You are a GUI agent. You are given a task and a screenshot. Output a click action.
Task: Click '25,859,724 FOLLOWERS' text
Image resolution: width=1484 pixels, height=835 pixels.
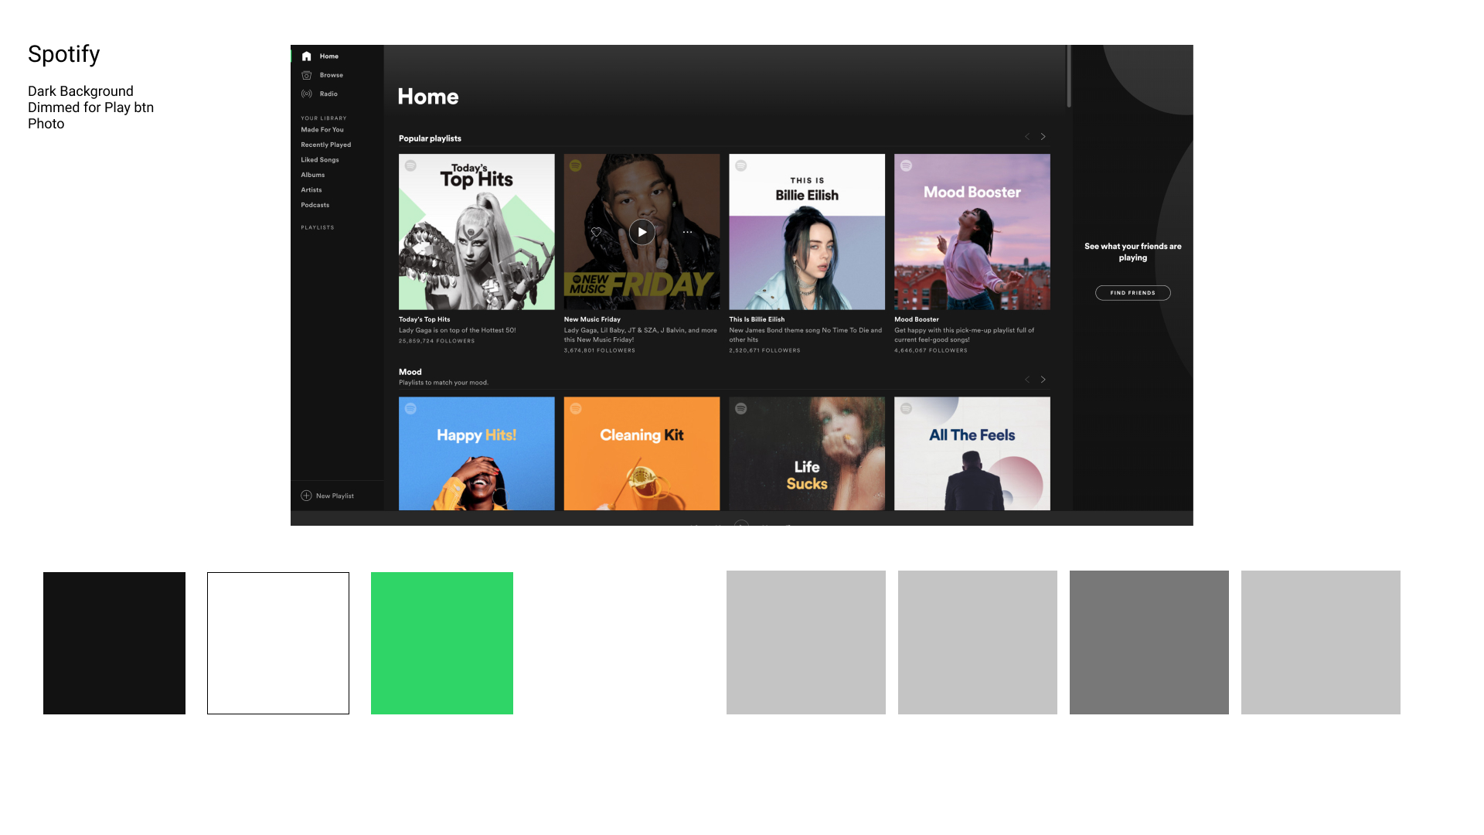coord(437,341)
